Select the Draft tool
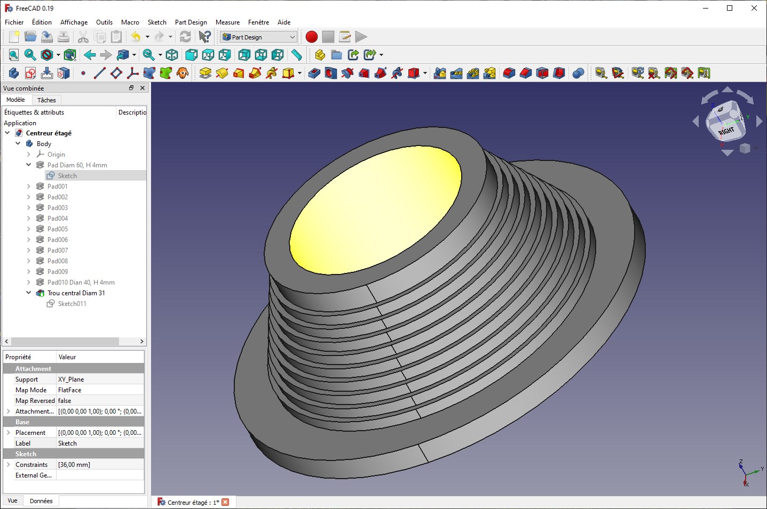 [x=542, y=73]
